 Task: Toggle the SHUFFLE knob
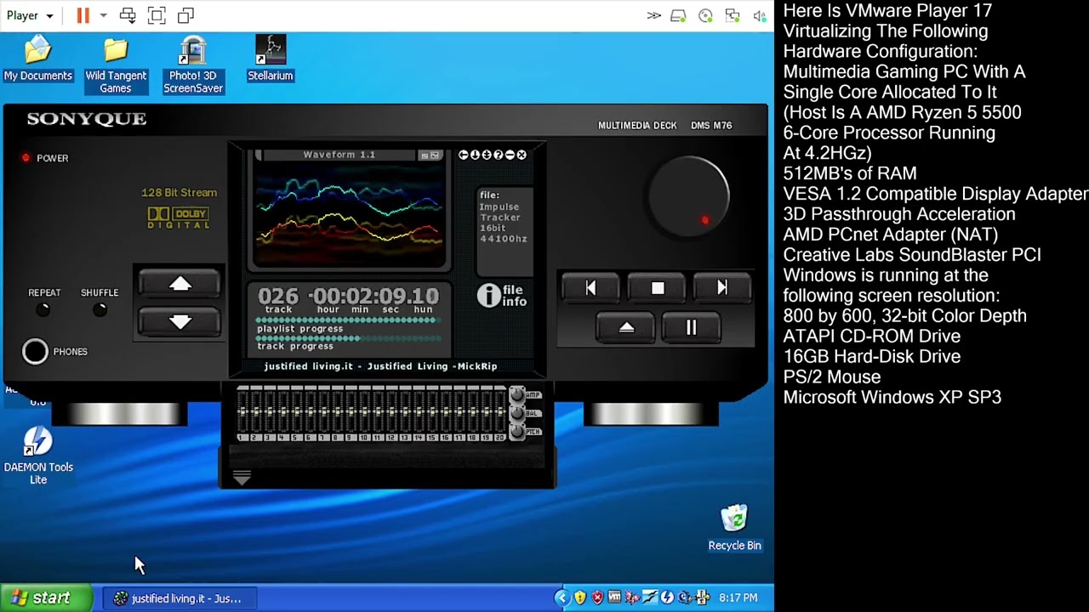click(100, 310)
